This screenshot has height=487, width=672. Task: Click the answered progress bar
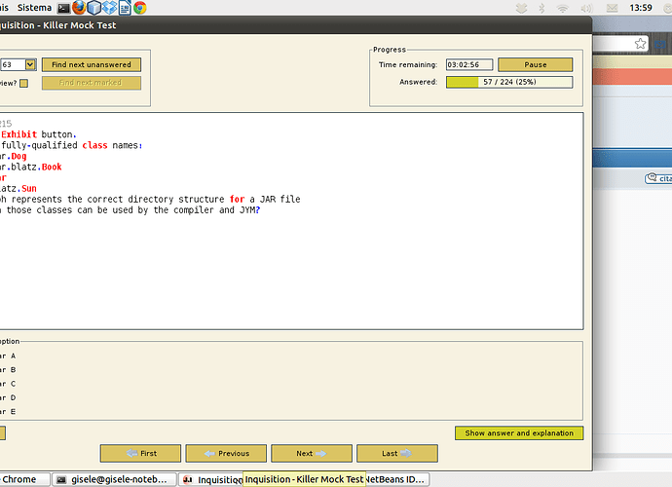[x=509, y=82]
